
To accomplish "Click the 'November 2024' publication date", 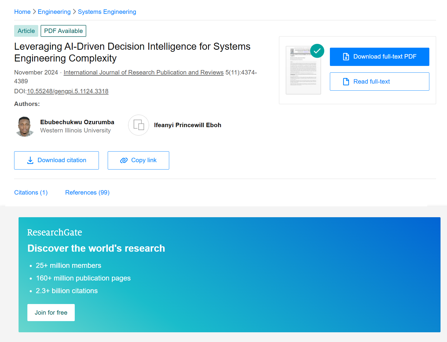I will (x=36, y=72).
